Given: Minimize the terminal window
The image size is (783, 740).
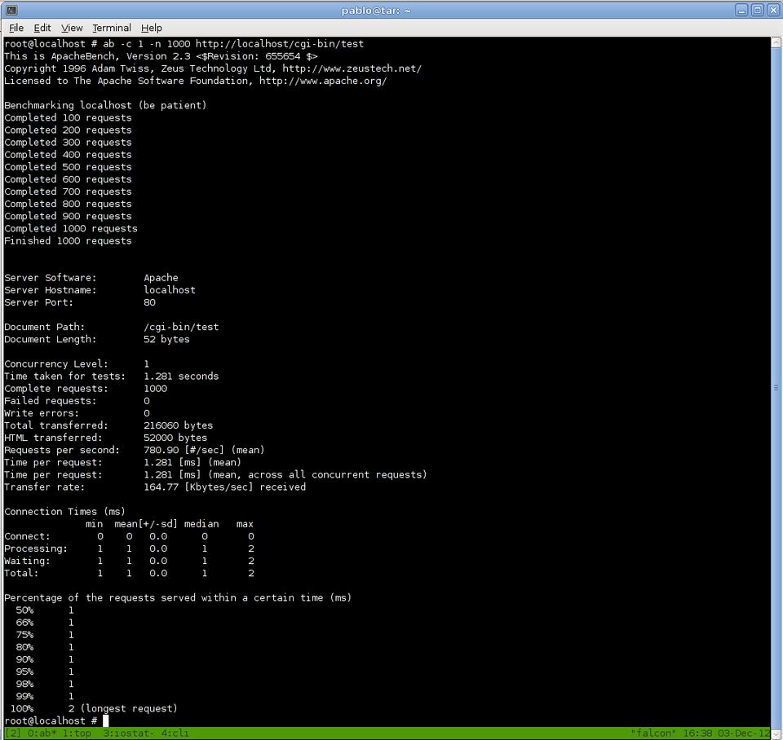Looking at the screenshot, I should [x=741, y=10].
